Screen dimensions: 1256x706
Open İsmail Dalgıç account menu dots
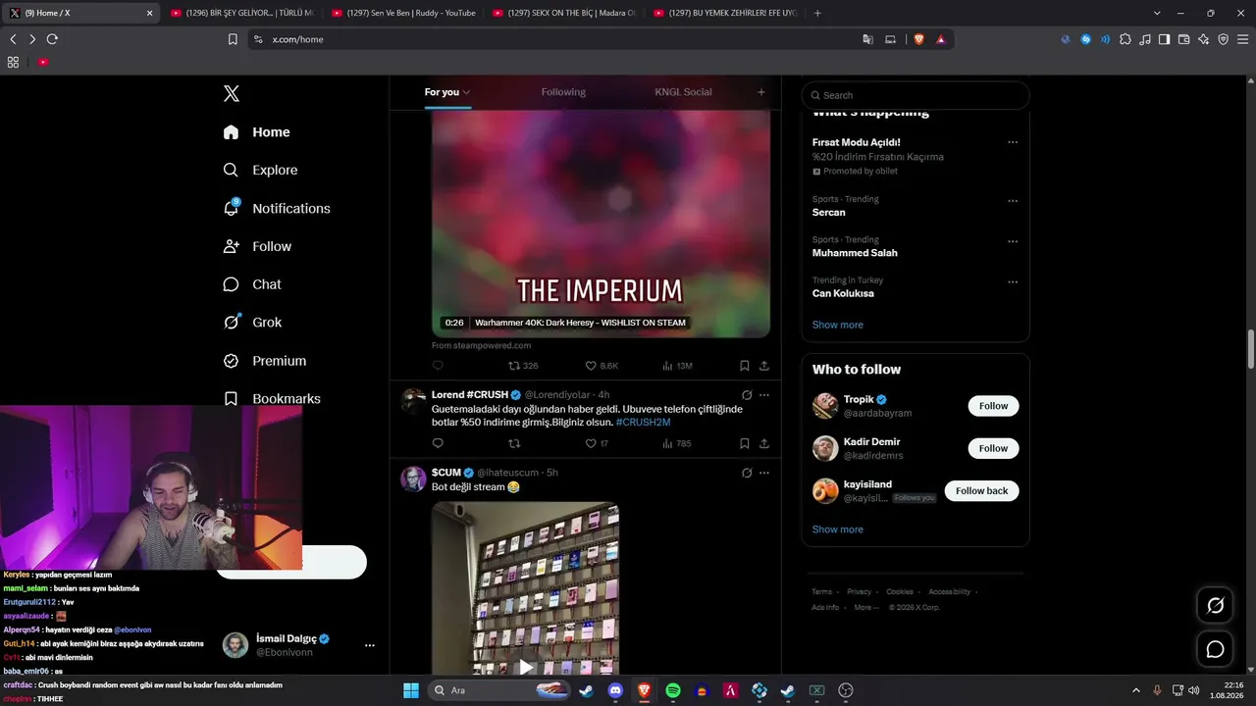pos(370,645)
